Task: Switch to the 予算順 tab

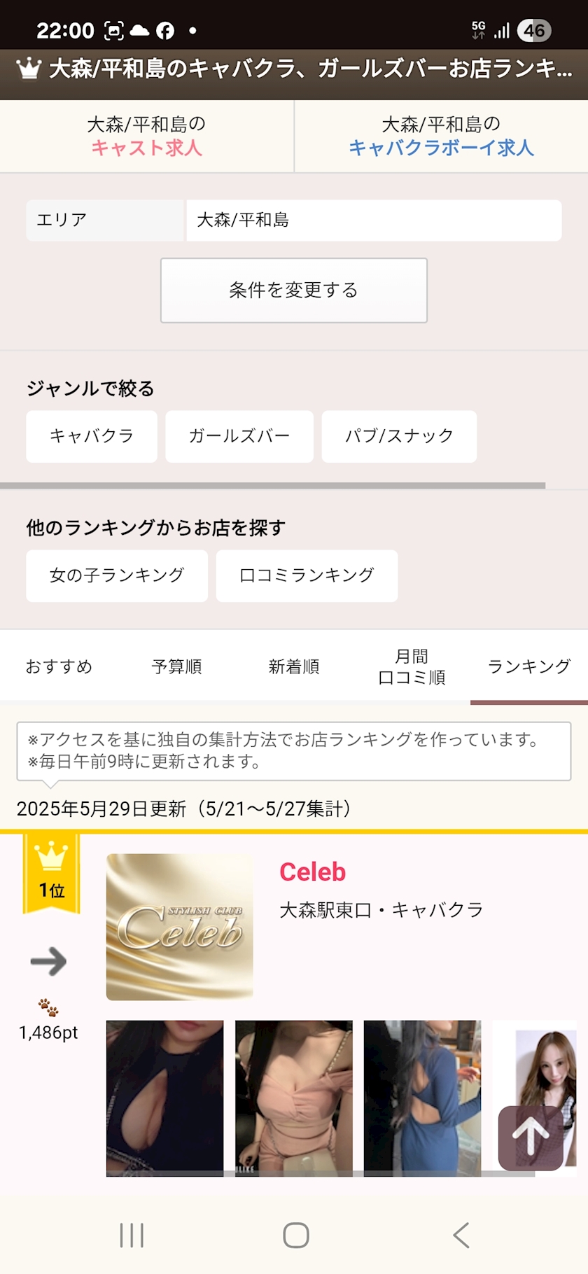Action: [x=176, y=666]
